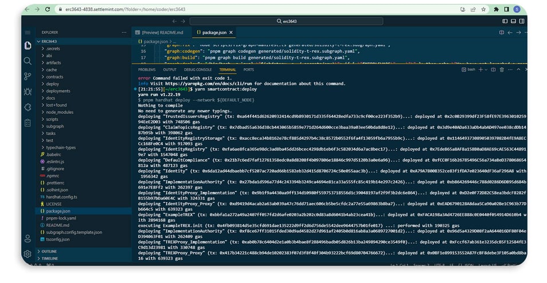
Task: Split the terminal pane
Action: (x=493, y=70)
